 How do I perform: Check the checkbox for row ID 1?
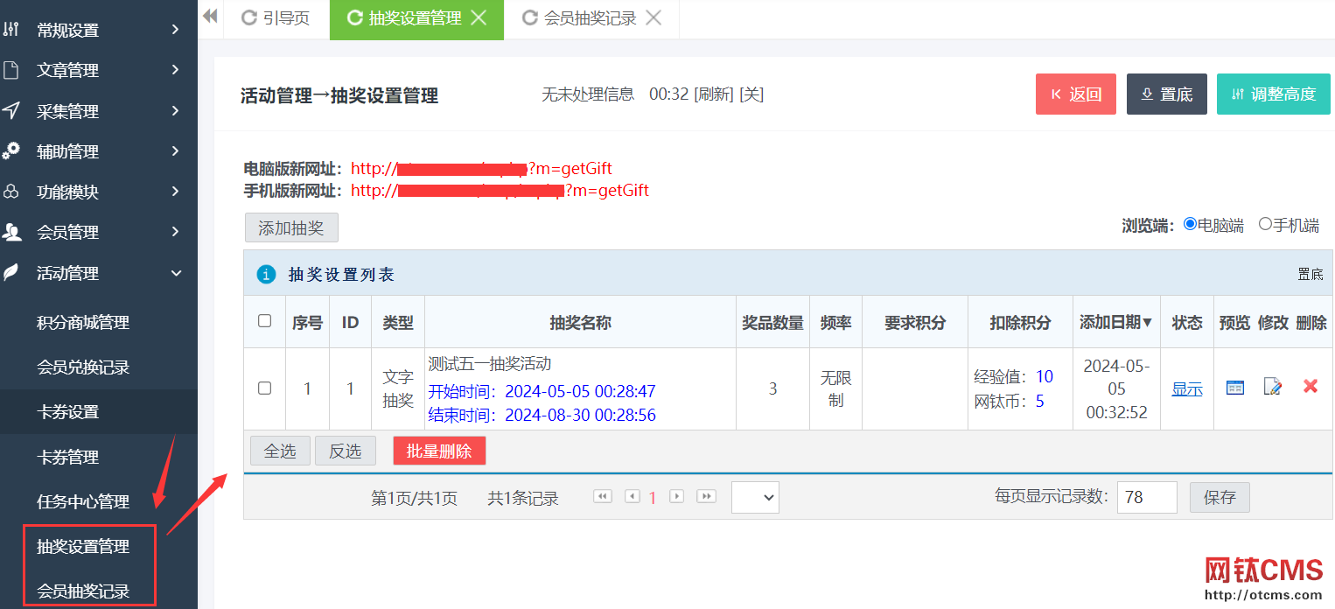pos(264,388)
